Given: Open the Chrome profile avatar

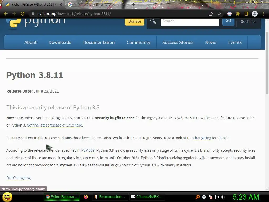Looking at the screenshot, I should pos(255,14).
